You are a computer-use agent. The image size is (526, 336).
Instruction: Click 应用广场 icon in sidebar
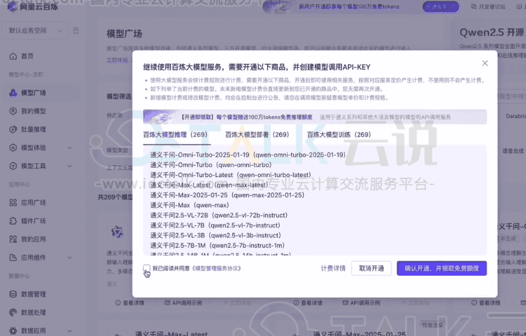click(13, 203)
